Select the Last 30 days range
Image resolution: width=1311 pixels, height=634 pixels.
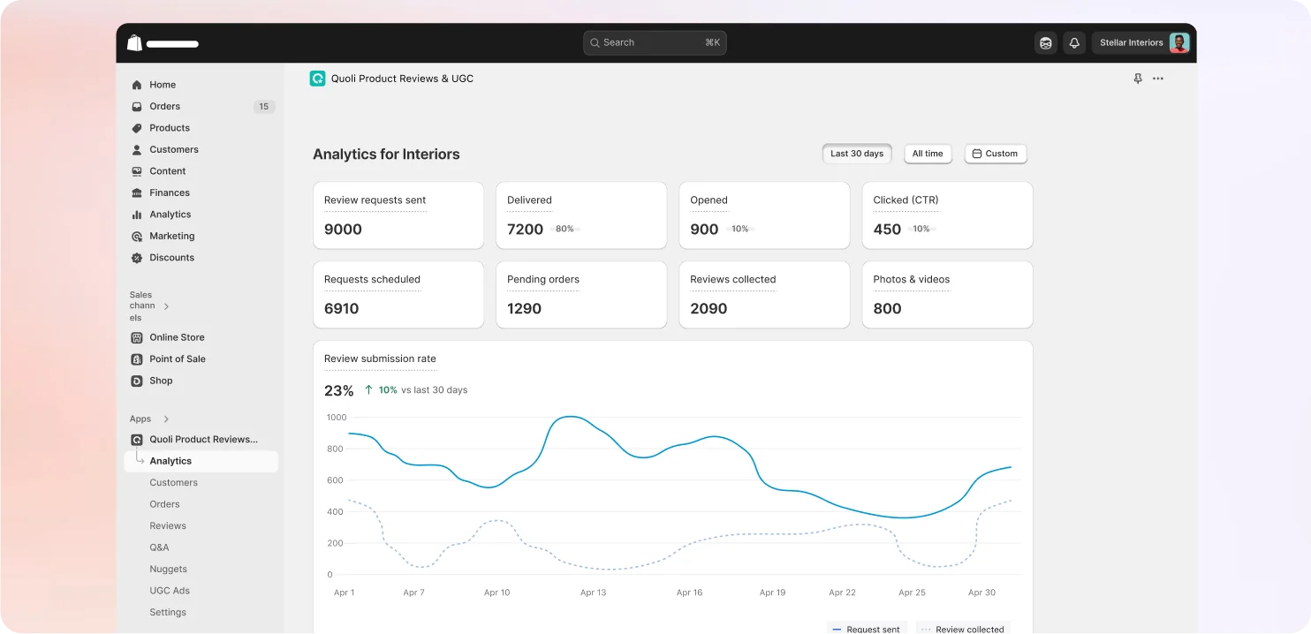point(856,154)
